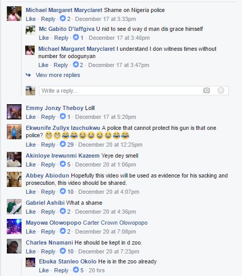Viewport: 242px width, 276px height.
Task: Click Emmy Jonzy Theboy's avatar thumbnail
Action: [x=14, y=112]
